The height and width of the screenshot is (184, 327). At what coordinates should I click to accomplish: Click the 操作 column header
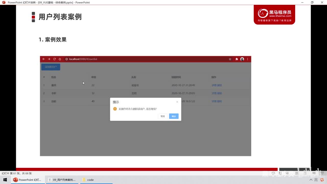click(x=214, y=77)
